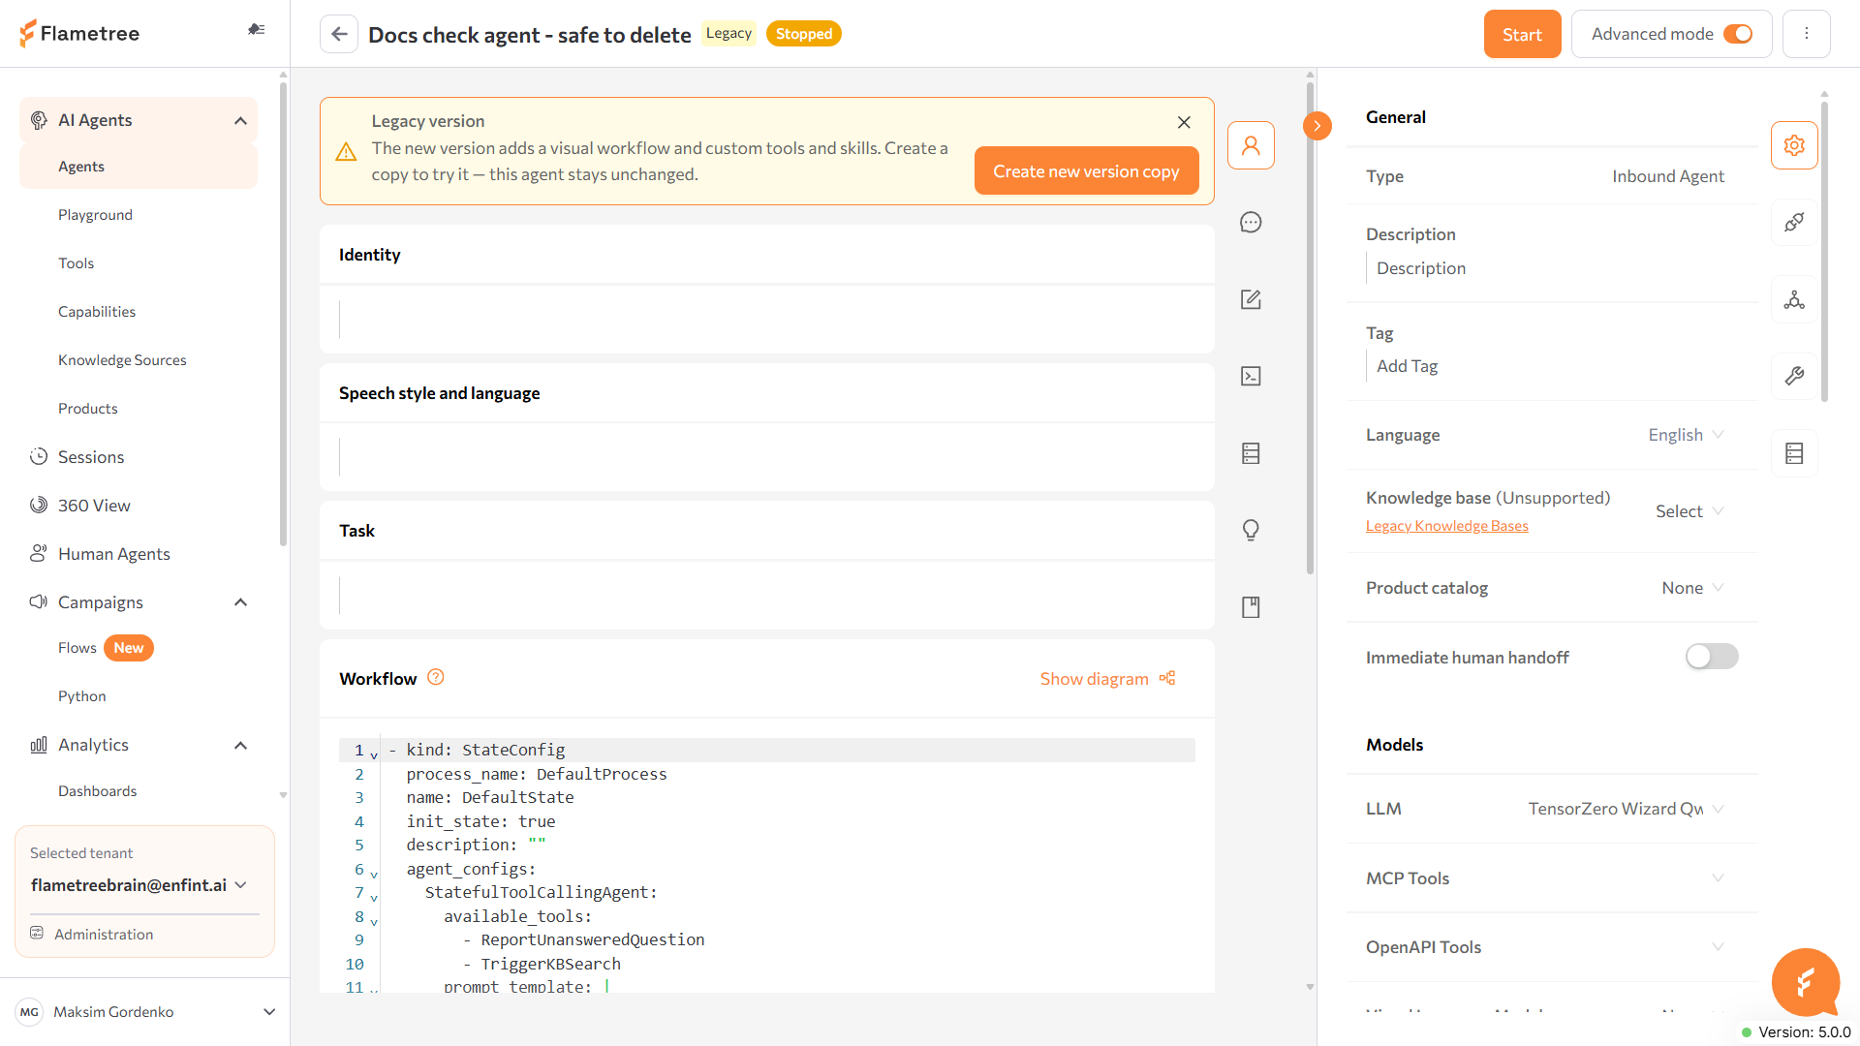Click the Workflow help question icon
1860x1046 pixels.
pos(436,677)
